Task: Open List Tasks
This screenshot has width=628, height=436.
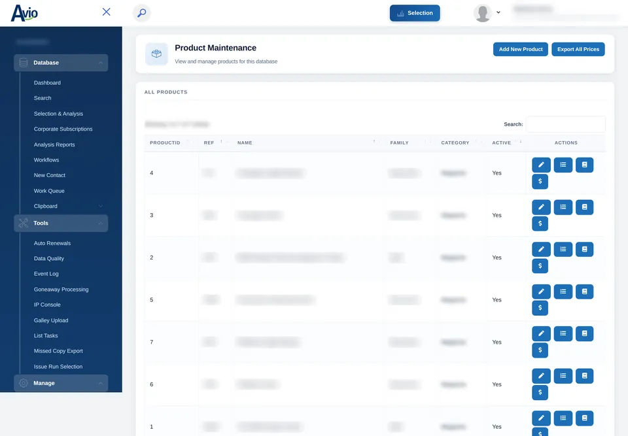Action: 46,335
